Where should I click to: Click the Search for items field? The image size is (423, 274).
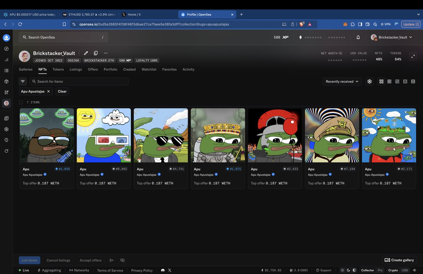tap(79, 81)
